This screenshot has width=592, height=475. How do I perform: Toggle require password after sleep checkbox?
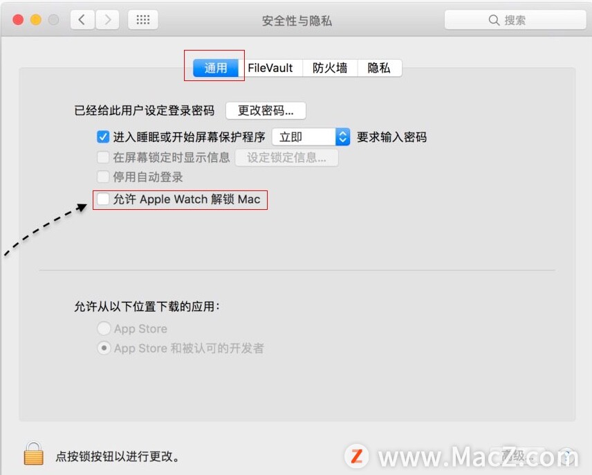pyautogui.click(x=102, y=137)
